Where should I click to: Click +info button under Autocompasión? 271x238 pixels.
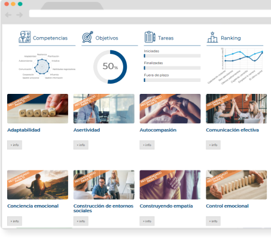click(147, 145)
